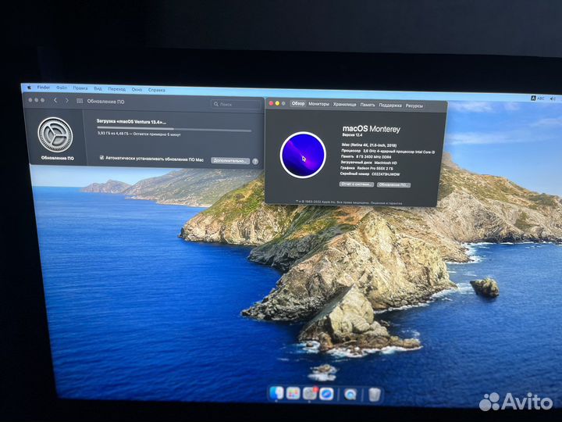Switch the ABC input source in menu bar
Image resolution: width=562 pixels, height=422 pixels.
tap(537, 98)
